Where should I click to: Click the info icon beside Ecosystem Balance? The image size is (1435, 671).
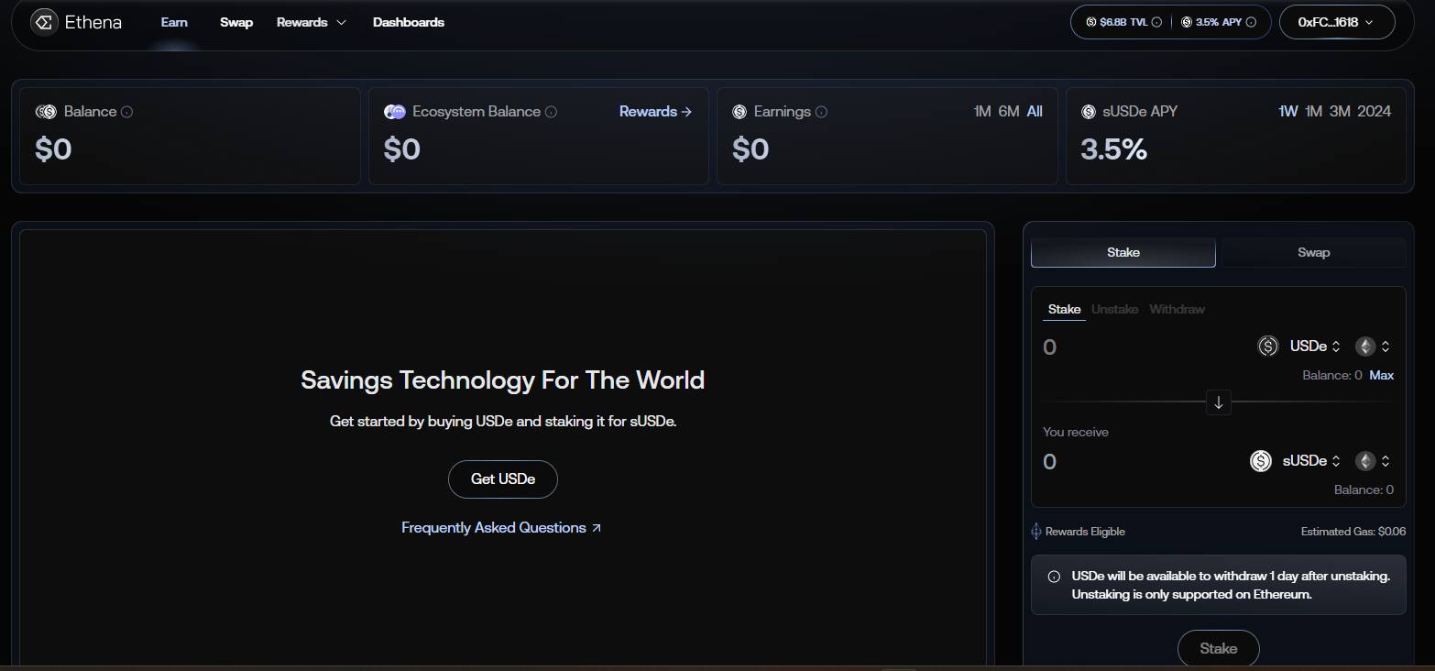[551, 112]
